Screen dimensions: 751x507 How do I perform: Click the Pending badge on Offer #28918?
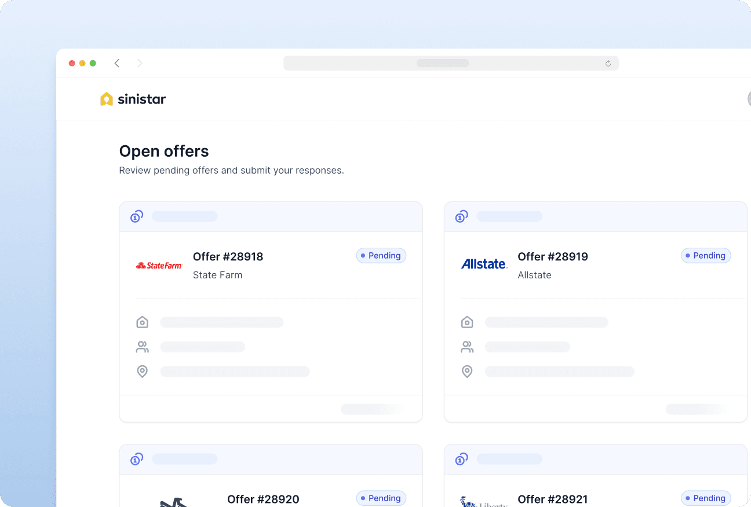[381, 256]
